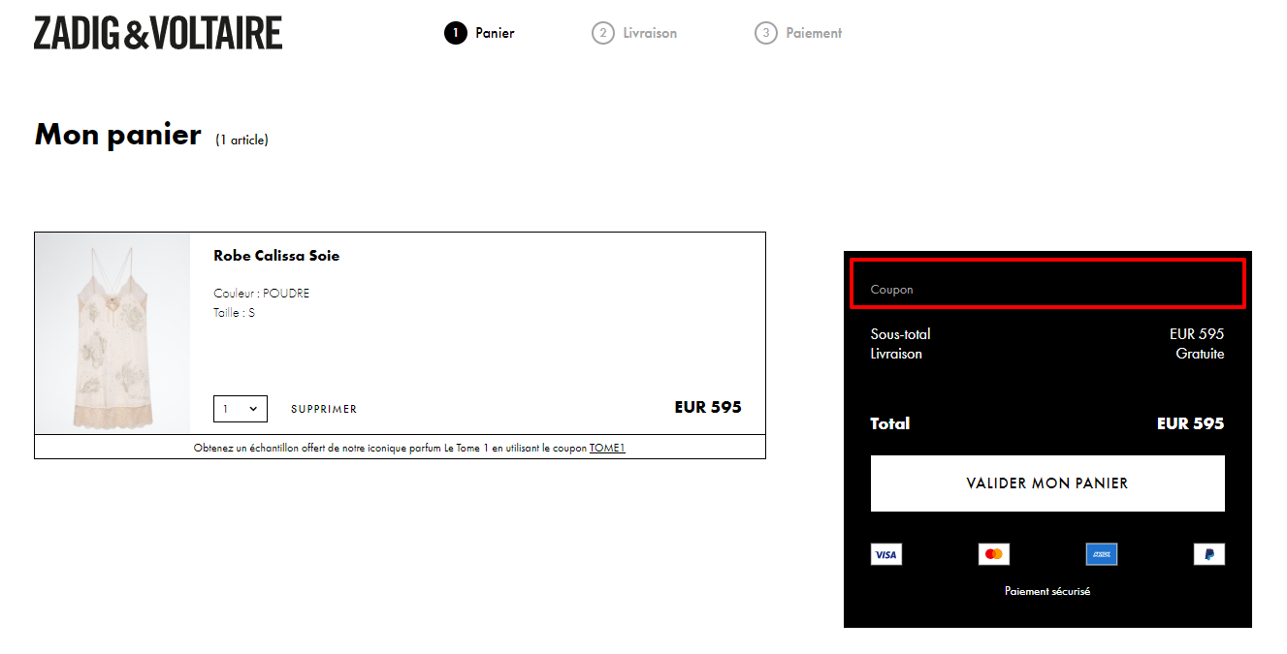This screenshot has height=654, width=1287.
Task: Click Valider mon panier button
Action: pos(1047,483)
